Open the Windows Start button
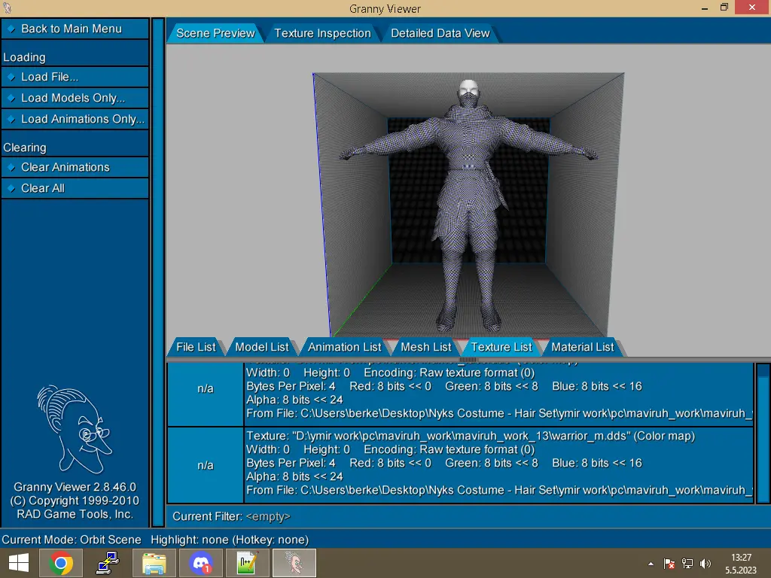 [x=19, y=563]
